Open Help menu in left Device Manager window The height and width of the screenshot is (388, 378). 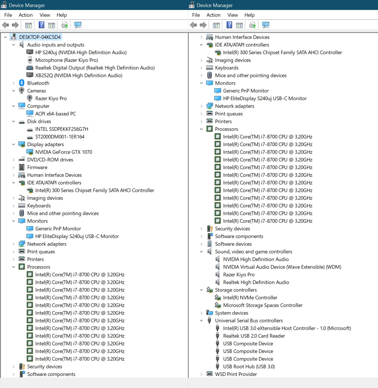(62, 15)
